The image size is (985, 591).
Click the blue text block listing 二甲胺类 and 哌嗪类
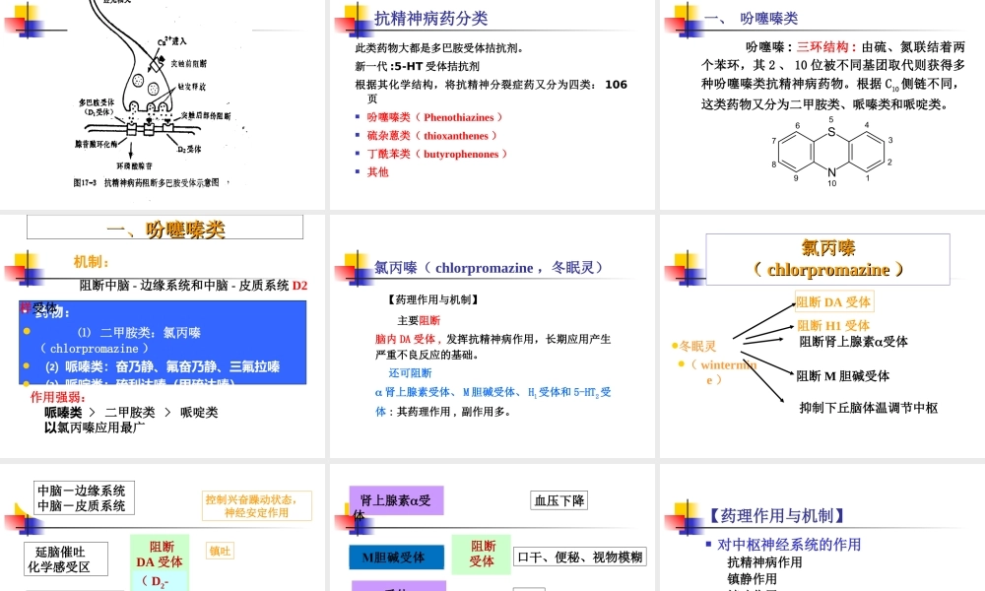(x=163, y=340)
